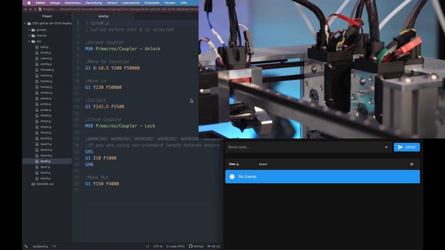The width and height of the screenshot is (445, 250).
Task: Click the G-code grammar selector in status bar
Action: pos(175,247)
